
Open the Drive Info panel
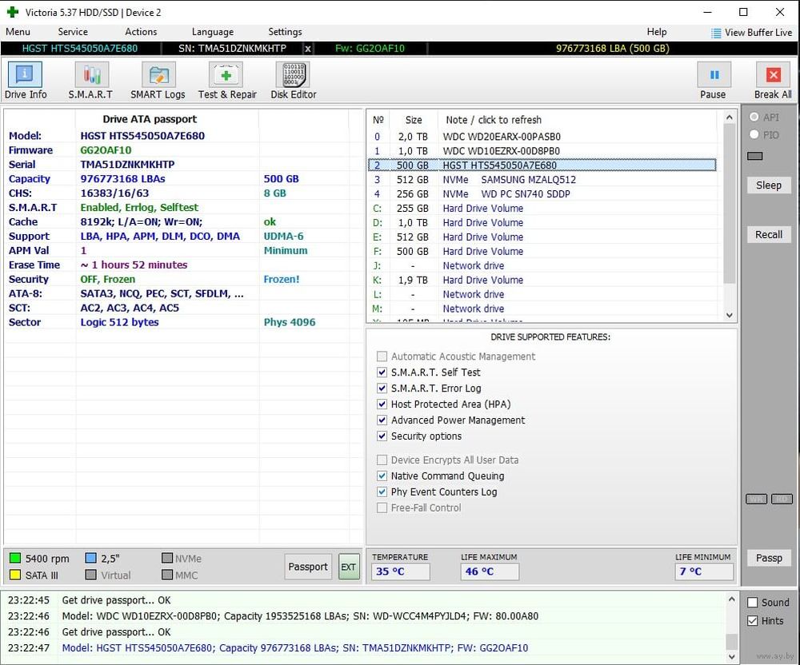tap(25, 80)
